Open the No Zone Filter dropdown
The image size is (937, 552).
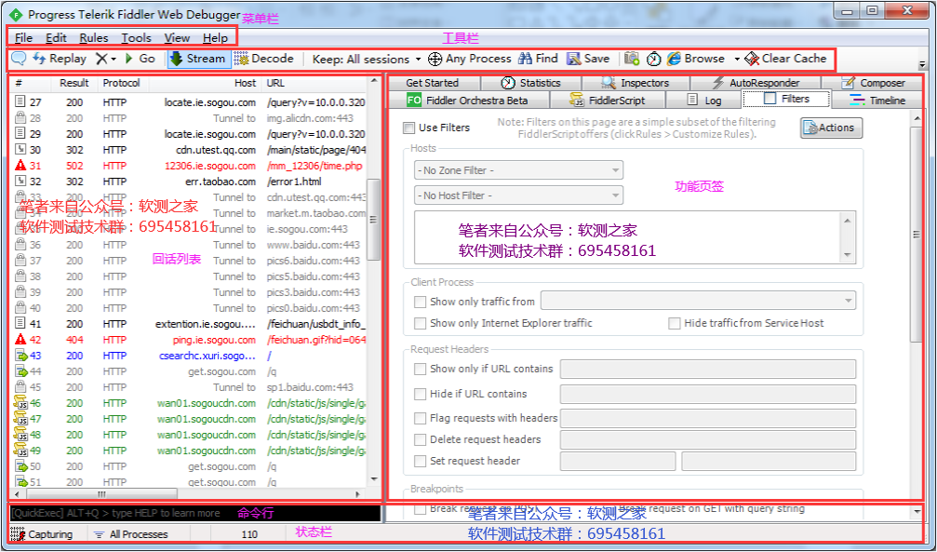[x=518, y=170]
